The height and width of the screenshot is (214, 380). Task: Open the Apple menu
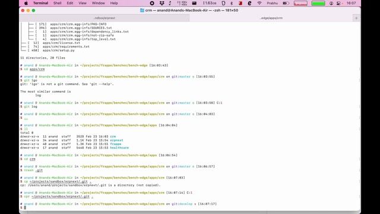click(26, 3)
